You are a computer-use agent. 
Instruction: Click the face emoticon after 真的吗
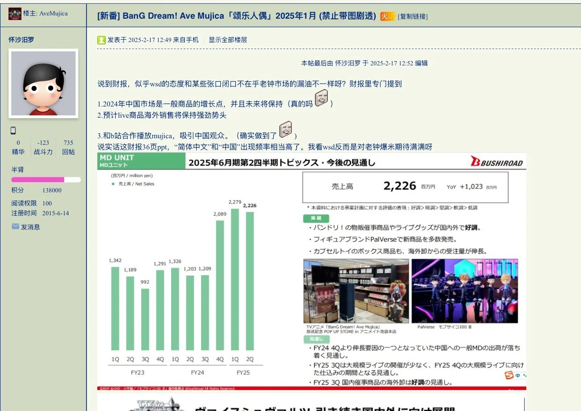pyautogui.click(x=321, y=98)
